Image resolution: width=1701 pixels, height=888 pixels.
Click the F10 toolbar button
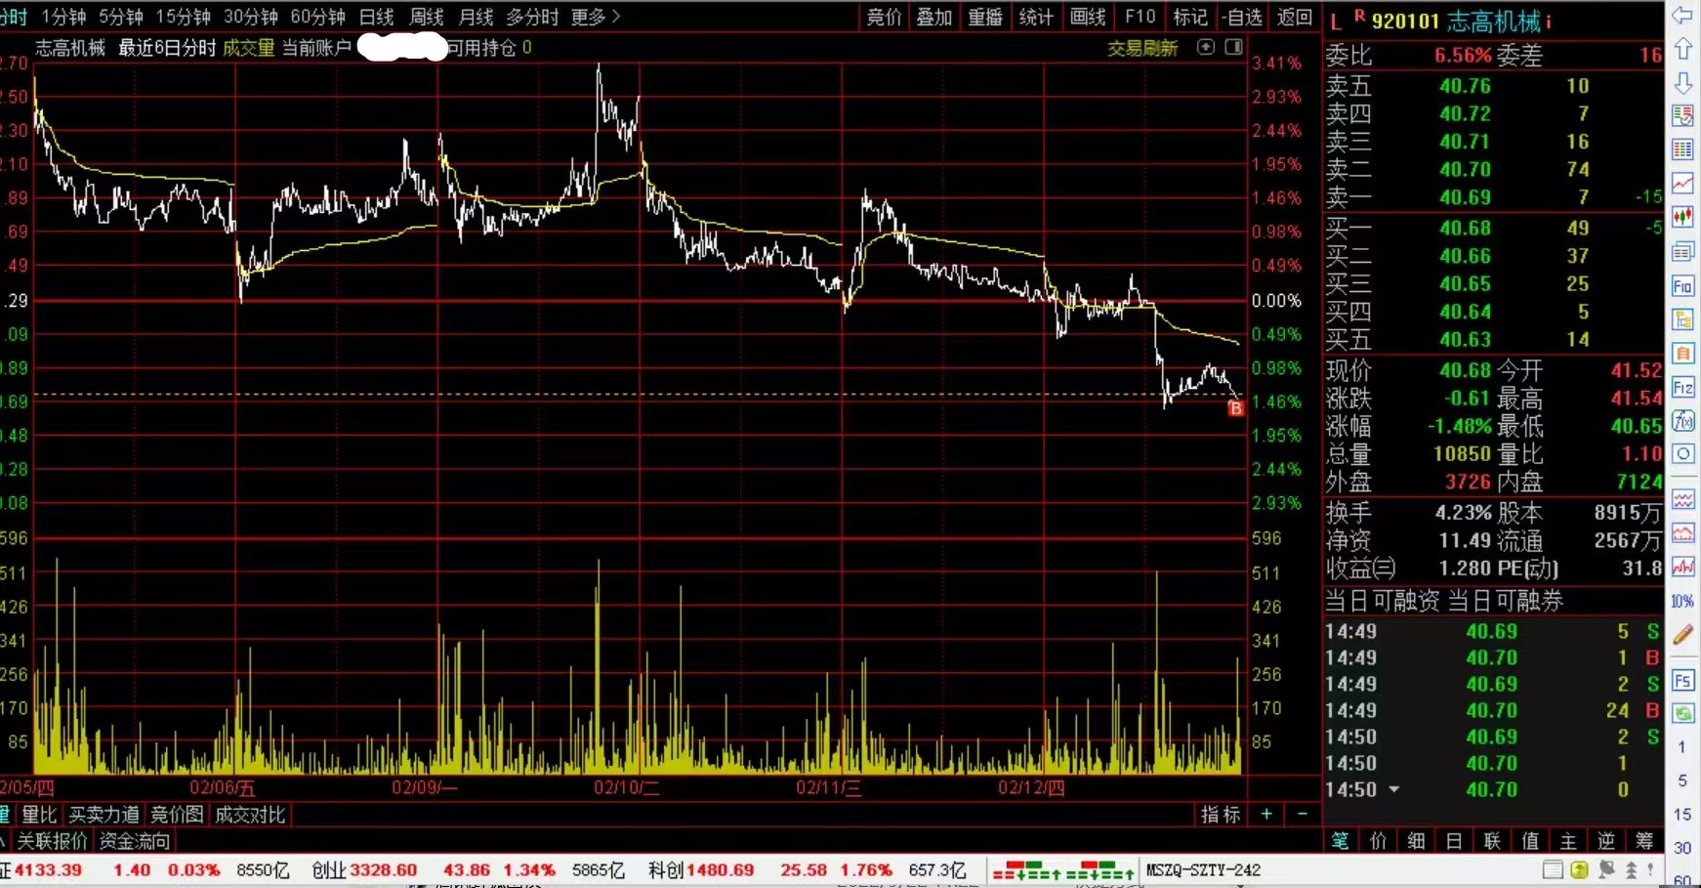point(1140,17)
